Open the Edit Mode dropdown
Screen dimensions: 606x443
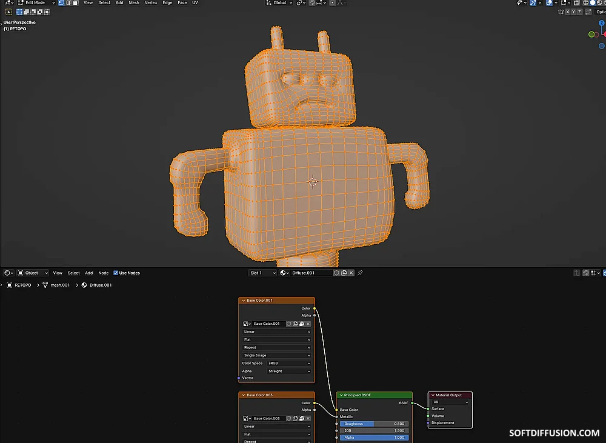click(x=37, y=2)
